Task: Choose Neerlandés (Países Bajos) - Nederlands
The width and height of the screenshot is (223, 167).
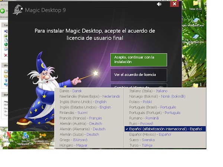Action: pos(90,96)
